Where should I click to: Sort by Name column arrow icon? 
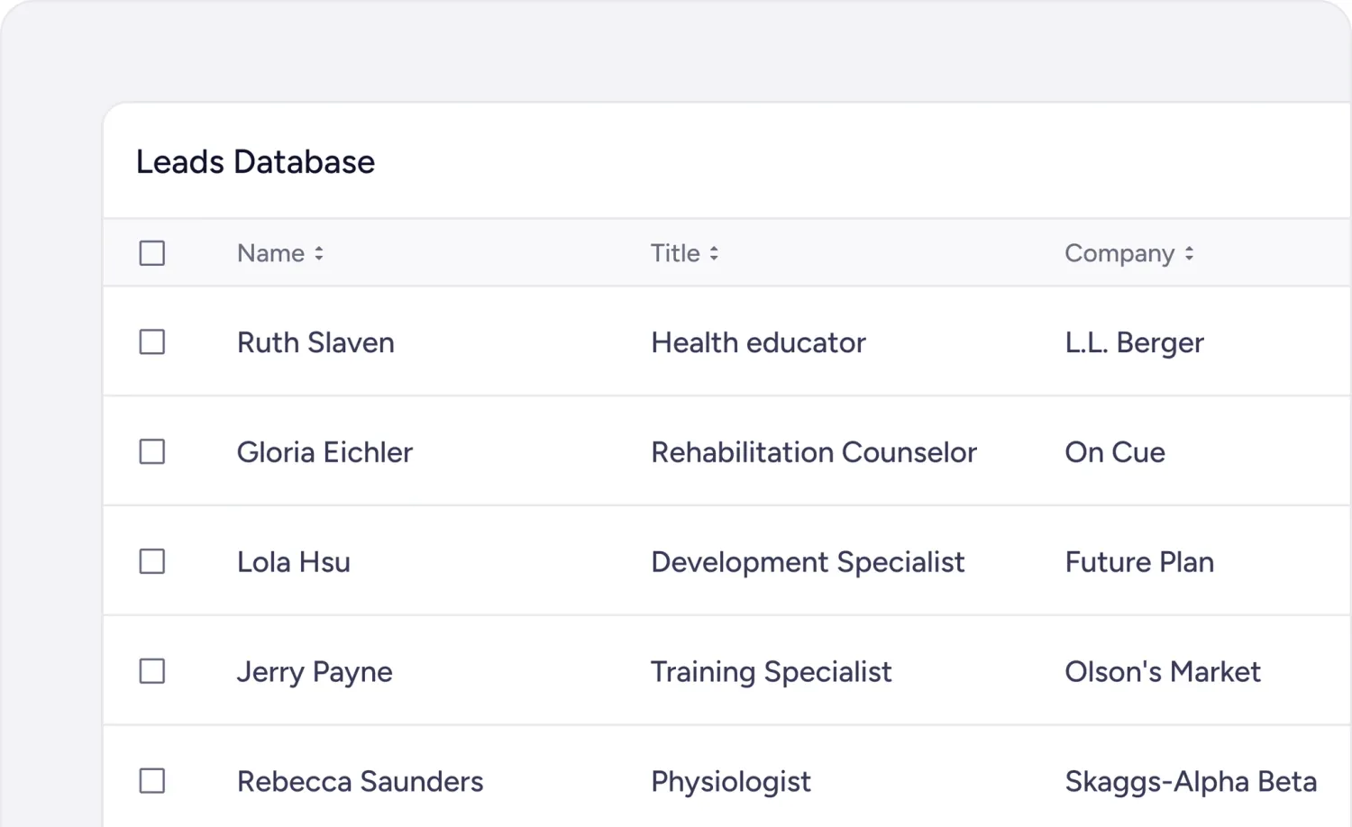[319, 254]
